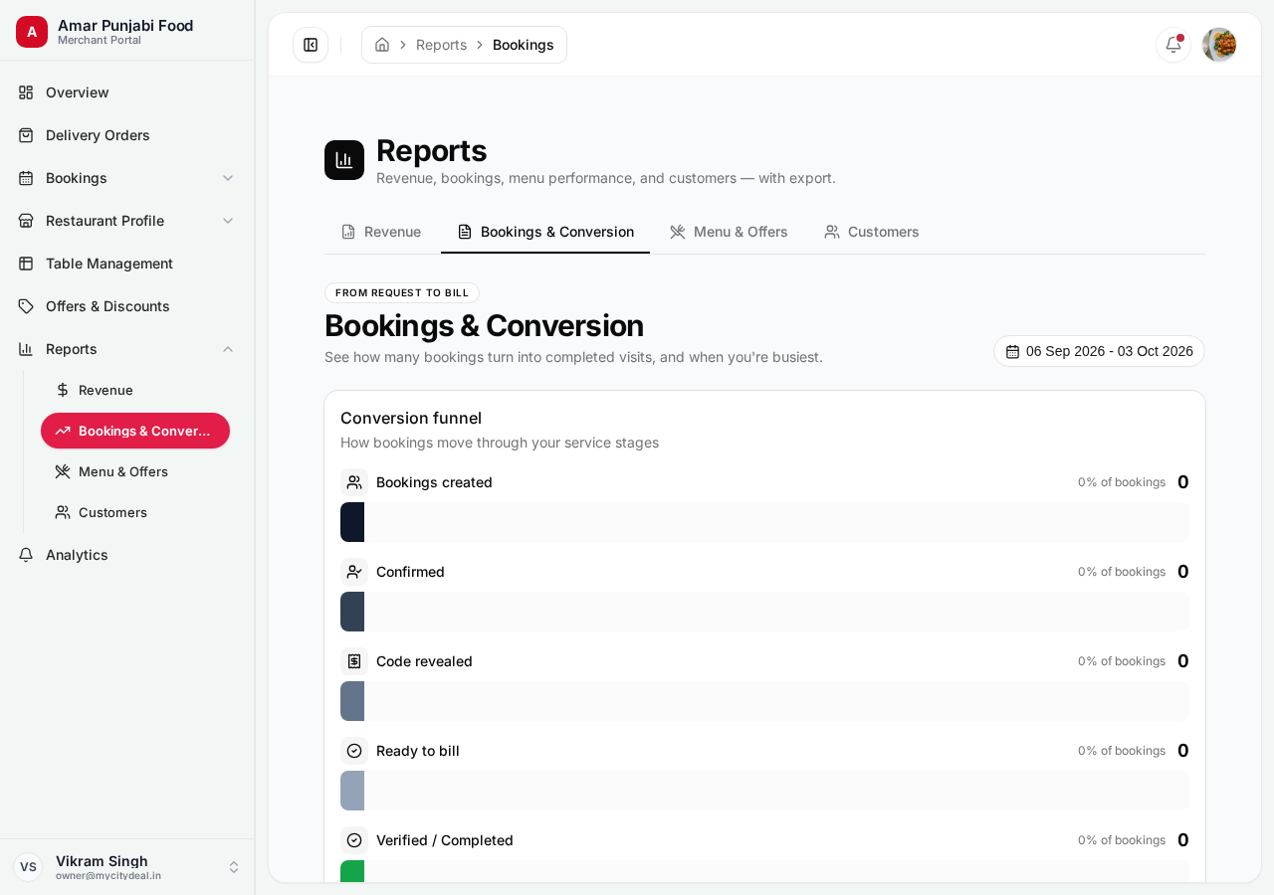Screen dimensions: 1274x895
Task: Select Bookings & Conversion sidebar sub-item
Action: click(x=135, y=431)
